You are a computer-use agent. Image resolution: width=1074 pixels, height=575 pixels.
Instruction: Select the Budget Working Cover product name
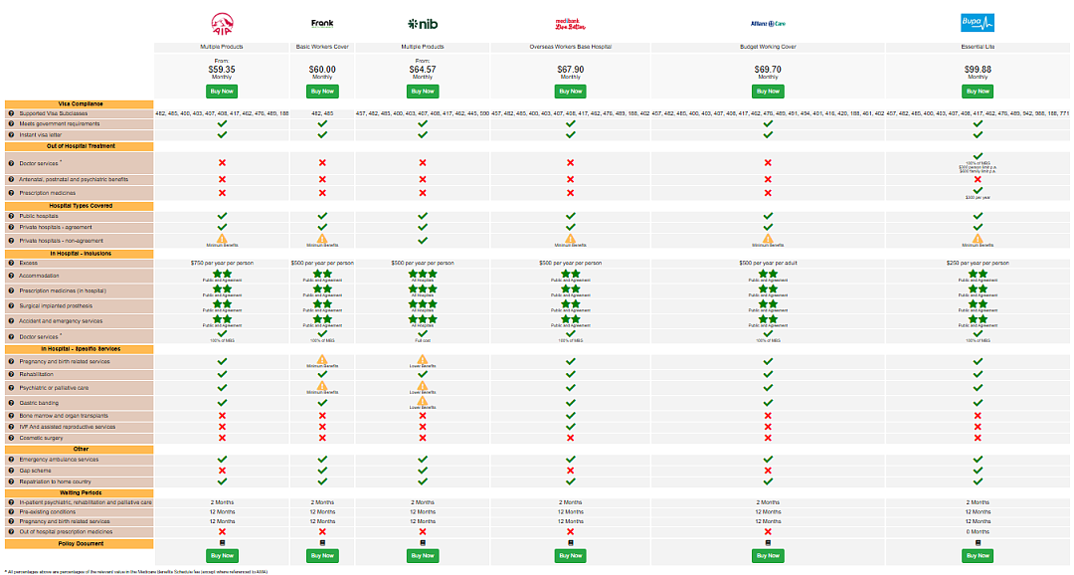(x=768, y=47)
